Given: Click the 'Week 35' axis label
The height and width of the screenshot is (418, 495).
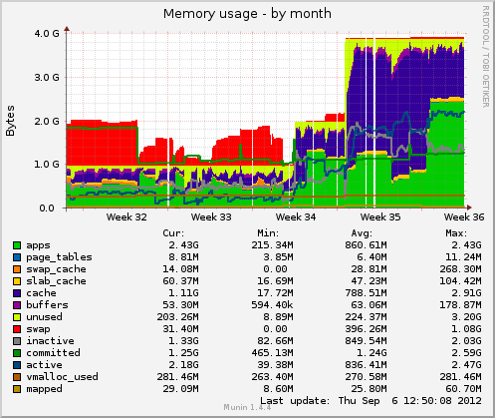Looking at the screenshot, I should (x=380, y=217).
